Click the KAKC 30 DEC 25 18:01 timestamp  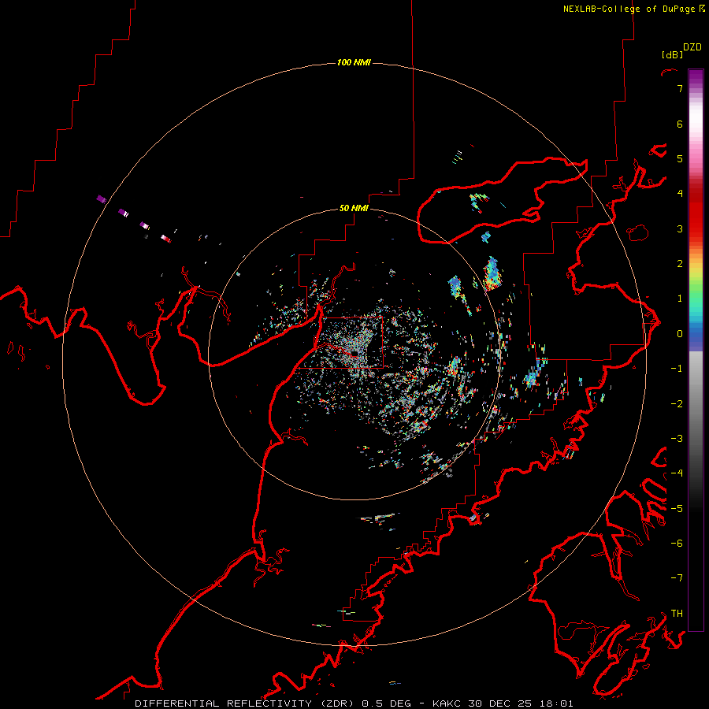tap(503, 703)
